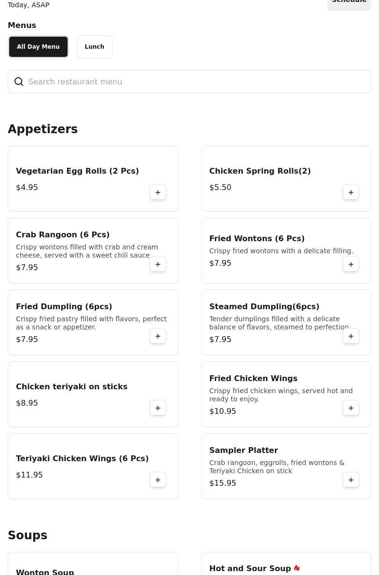The image size is (379, 575).
Task: Click the spicy flame icon on soup
Action: point(297,568)
